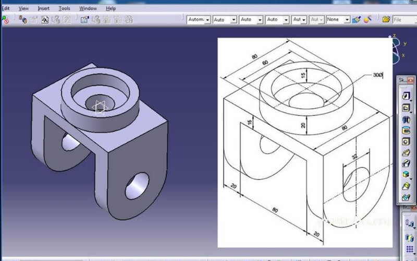417x261 pixels.
Task: Open the Tools menu
Action: [x=64, y=8]
